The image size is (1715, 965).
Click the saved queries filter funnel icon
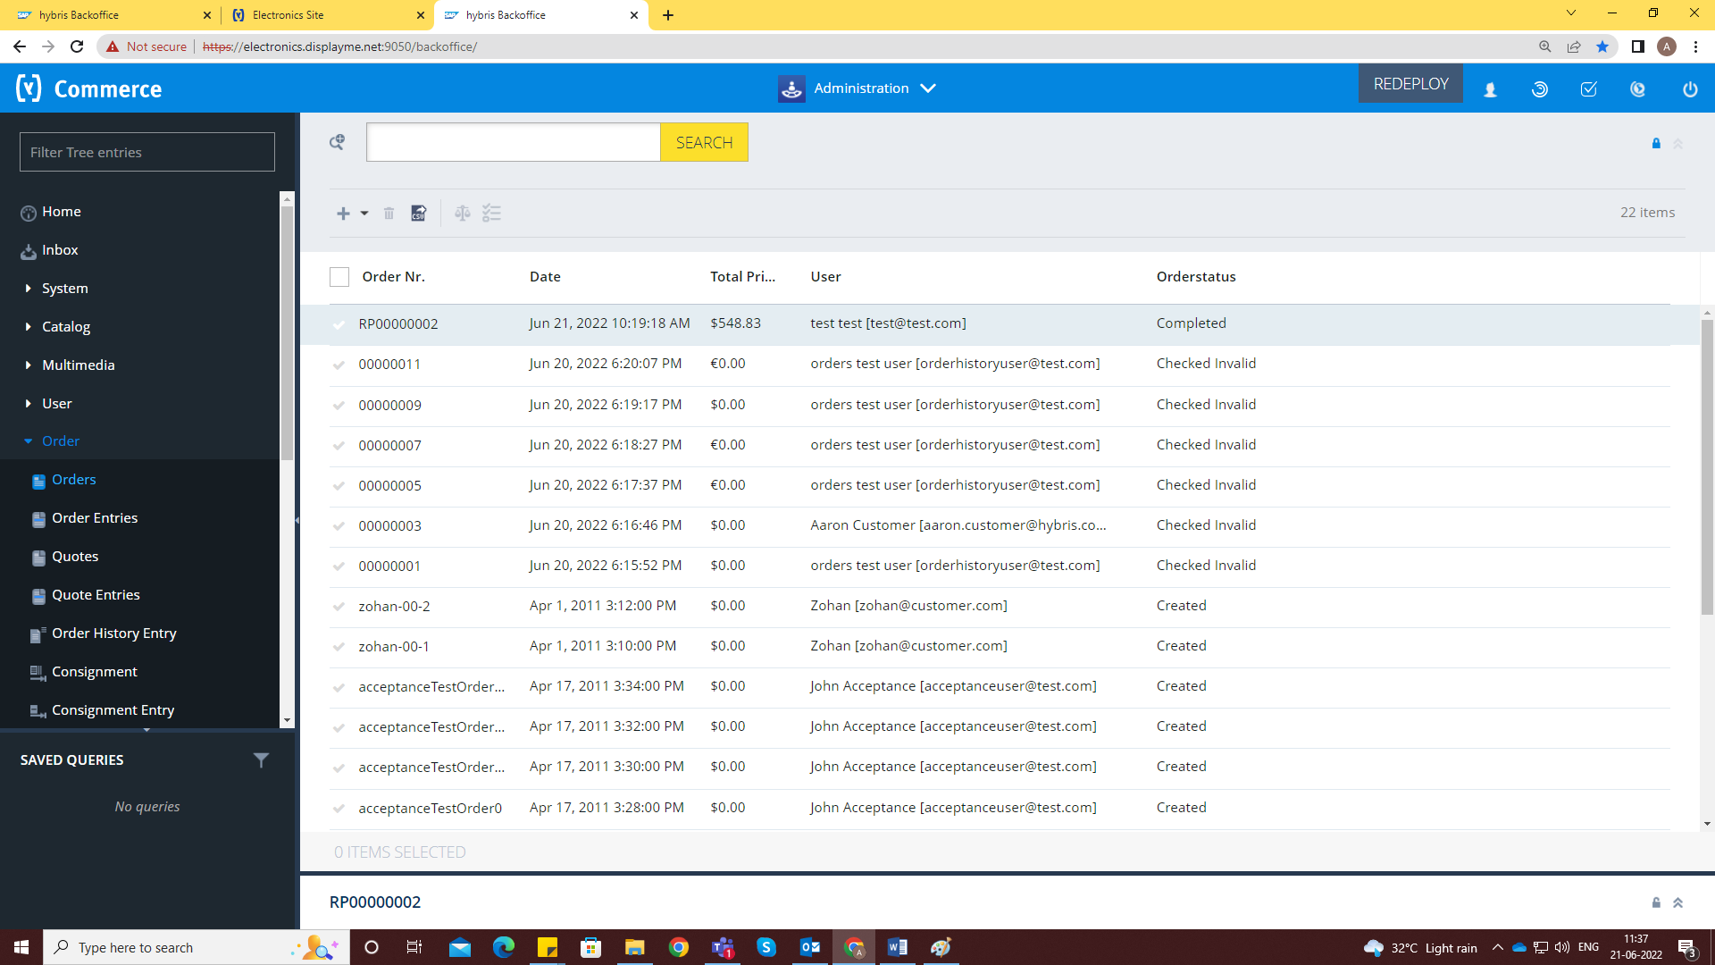[x=261, y=760]
